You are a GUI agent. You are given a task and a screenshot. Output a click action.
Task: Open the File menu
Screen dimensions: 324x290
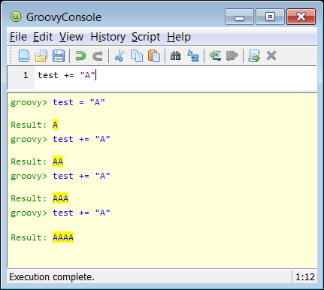(18, 37)
